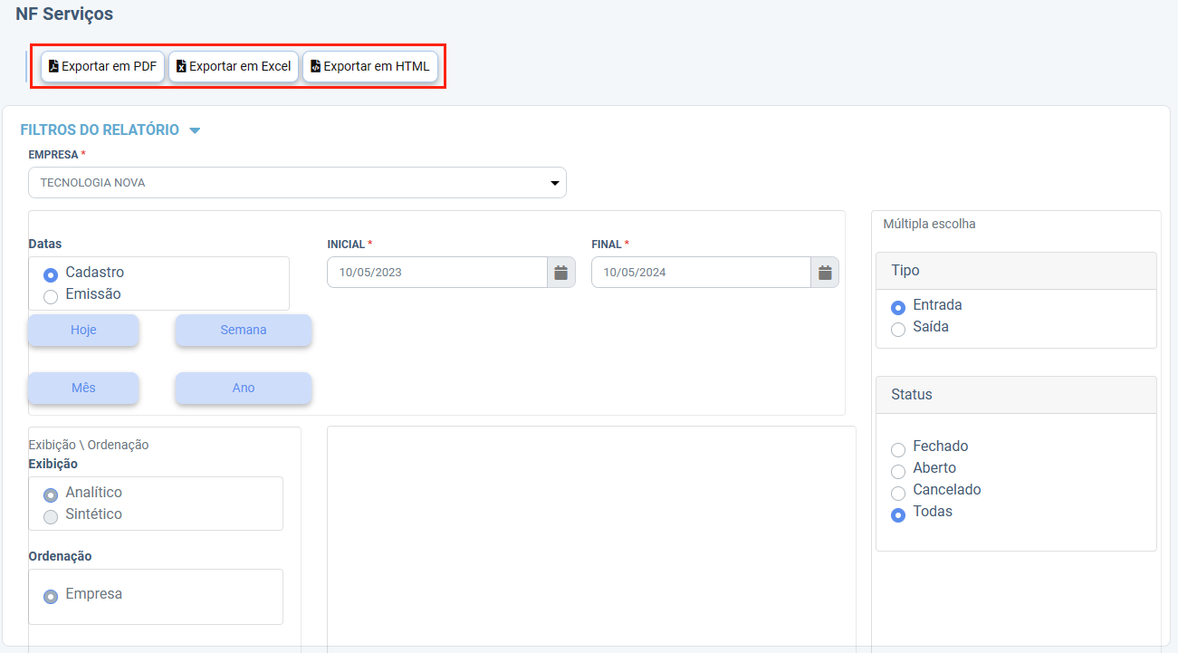Image resolution: width=1178 pixels, height=653 pixels.
Task: Click the Ano quick date button
Action: pos(244,388)
